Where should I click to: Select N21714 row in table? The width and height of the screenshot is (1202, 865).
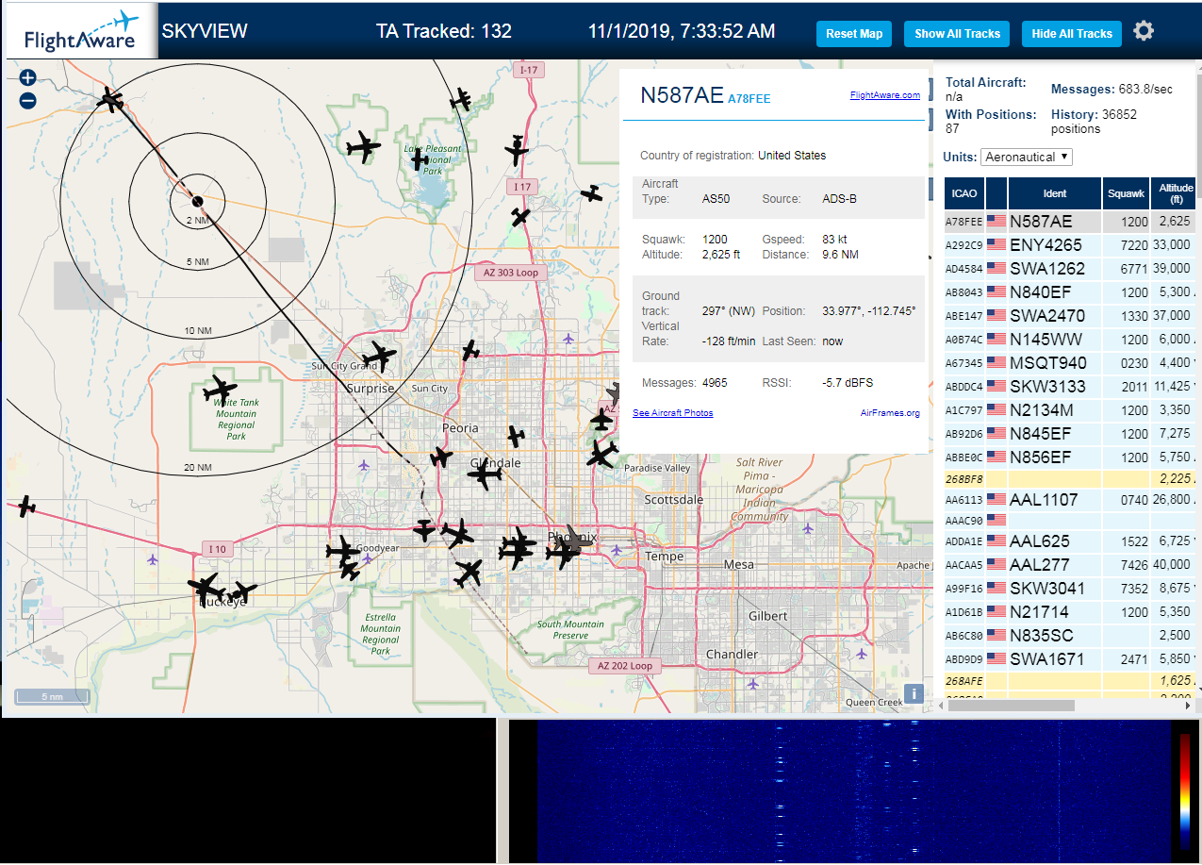[1070, 612]
